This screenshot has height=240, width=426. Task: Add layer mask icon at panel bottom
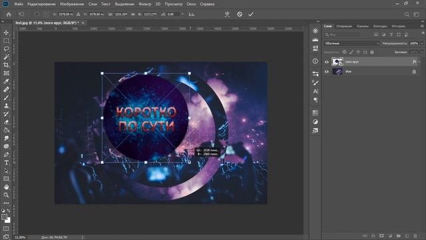[x=381, y=235]
